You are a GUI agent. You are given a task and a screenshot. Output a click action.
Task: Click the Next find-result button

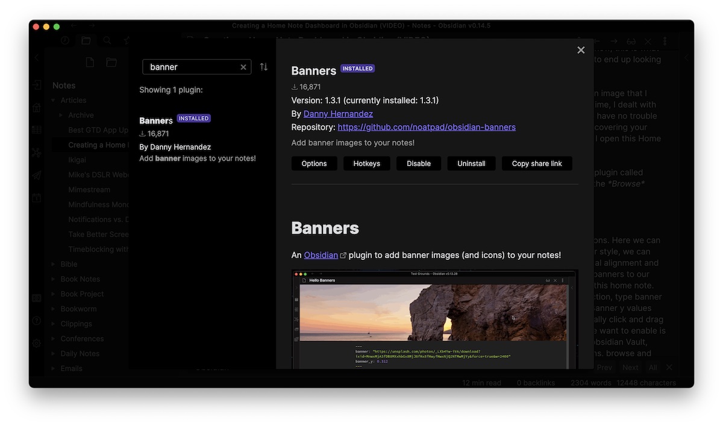tap(630, 368)
